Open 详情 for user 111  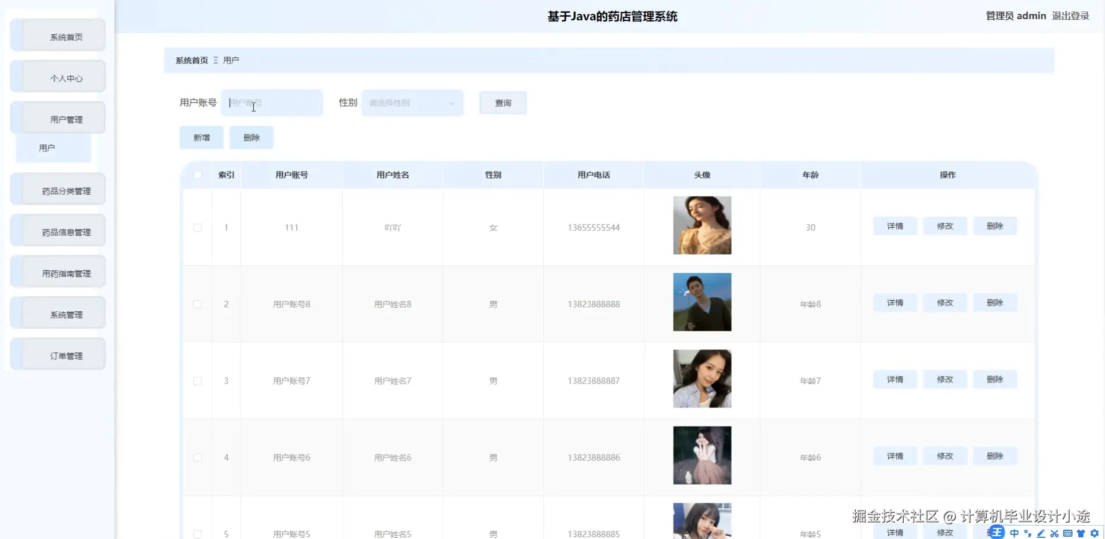click(895, 226)
